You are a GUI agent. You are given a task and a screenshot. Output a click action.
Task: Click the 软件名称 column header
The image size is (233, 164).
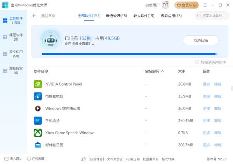(x=41, y=72)
